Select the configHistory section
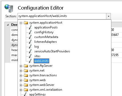This screenshot has height=96, width=122. pyautogui.click(x=44, y=32)
